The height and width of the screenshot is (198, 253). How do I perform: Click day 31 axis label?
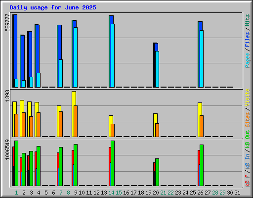(237, 193)
